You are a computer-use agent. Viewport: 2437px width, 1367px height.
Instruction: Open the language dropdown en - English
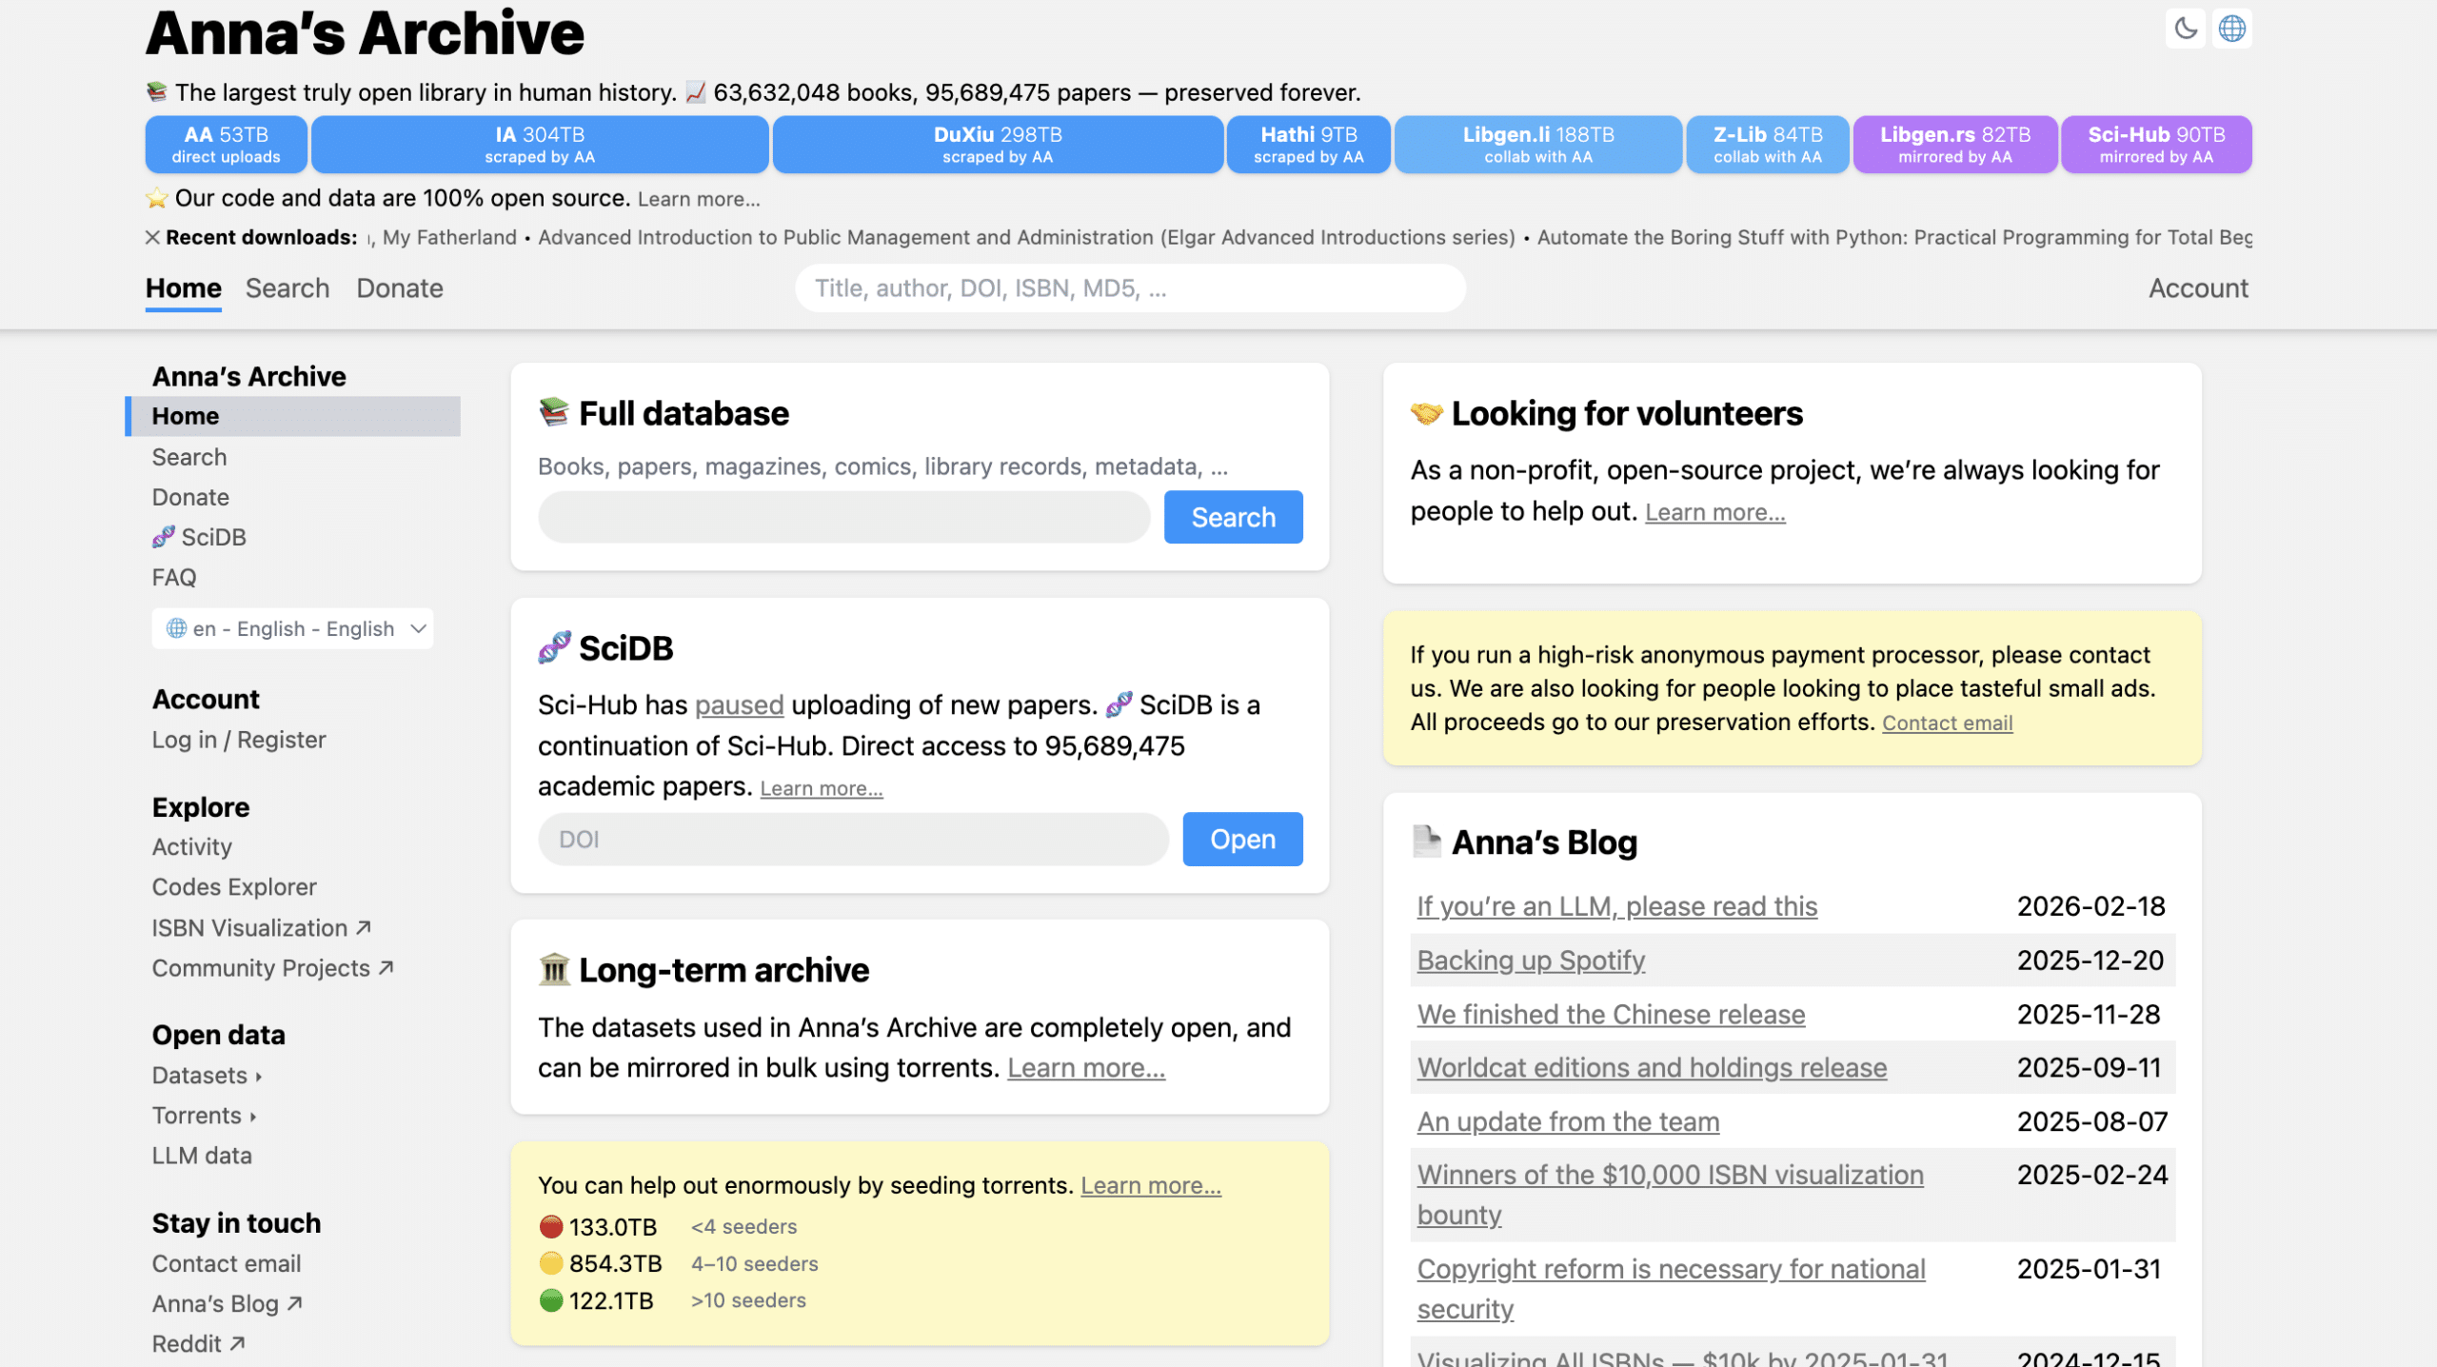[292, 628]
